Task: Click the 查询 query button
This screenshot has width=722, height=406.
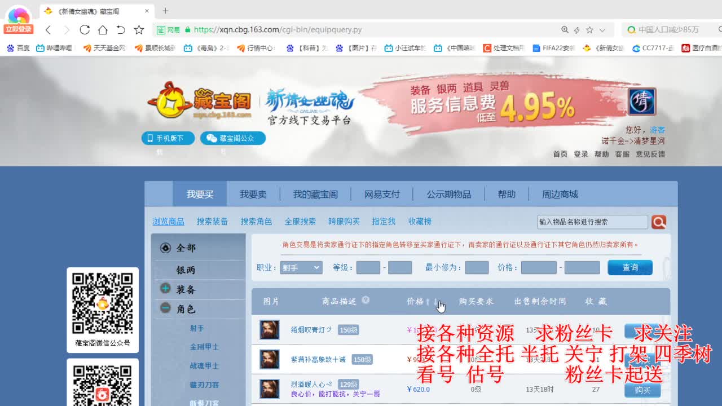Action: pyautogui.click(x=630, y=268)
